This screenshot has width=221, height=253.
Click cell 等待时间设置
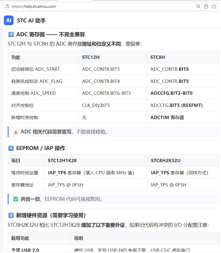pyautogui.click(x=26, y=173)
